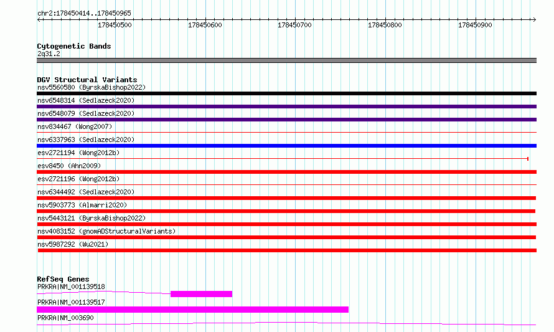Click the nsv834467 (Wong2007) label

tap(75, 126)
